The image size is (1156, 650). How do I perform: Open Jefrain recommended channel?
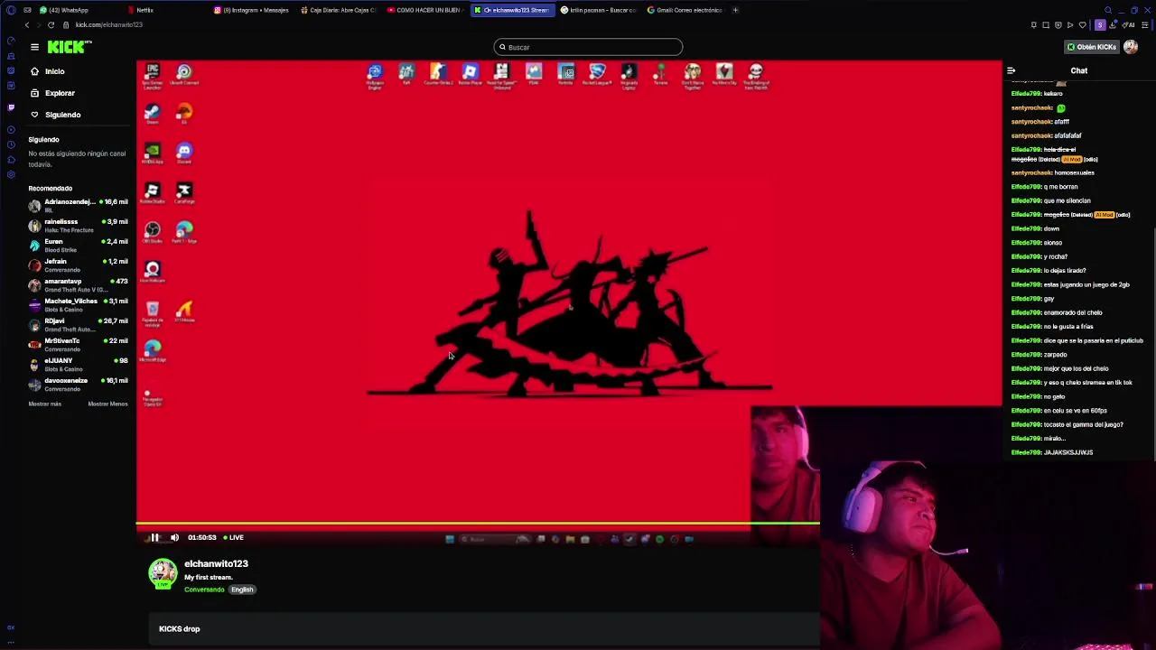78,265
